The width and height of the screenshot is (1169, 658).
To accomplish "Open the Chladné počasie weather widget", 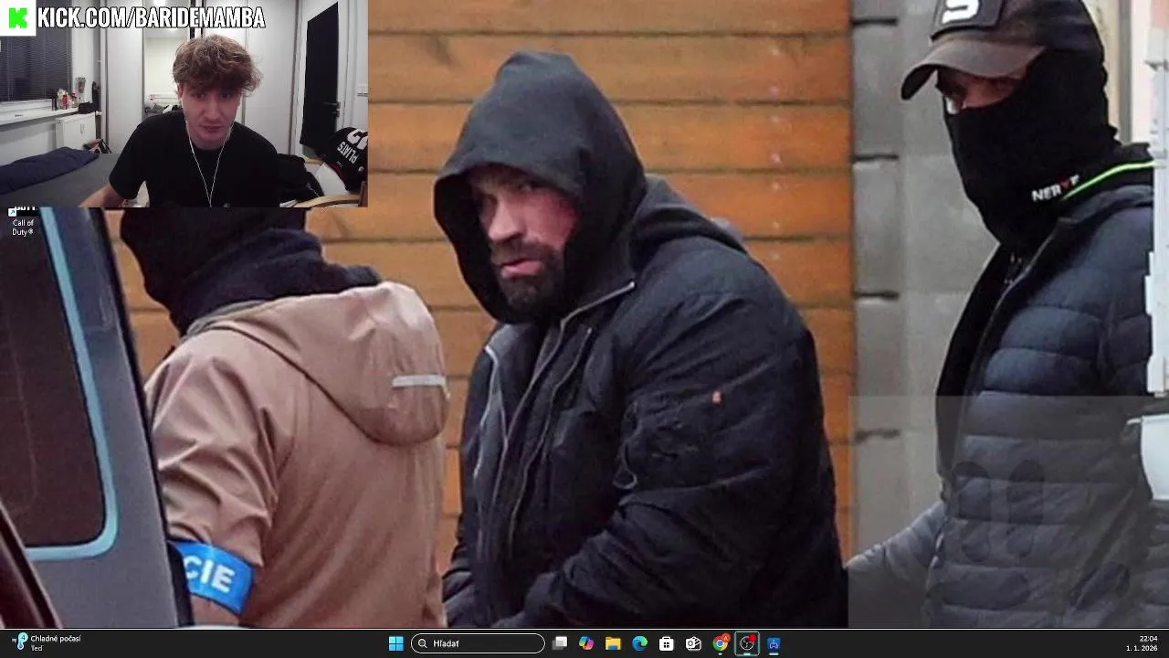I will [47, 643].
